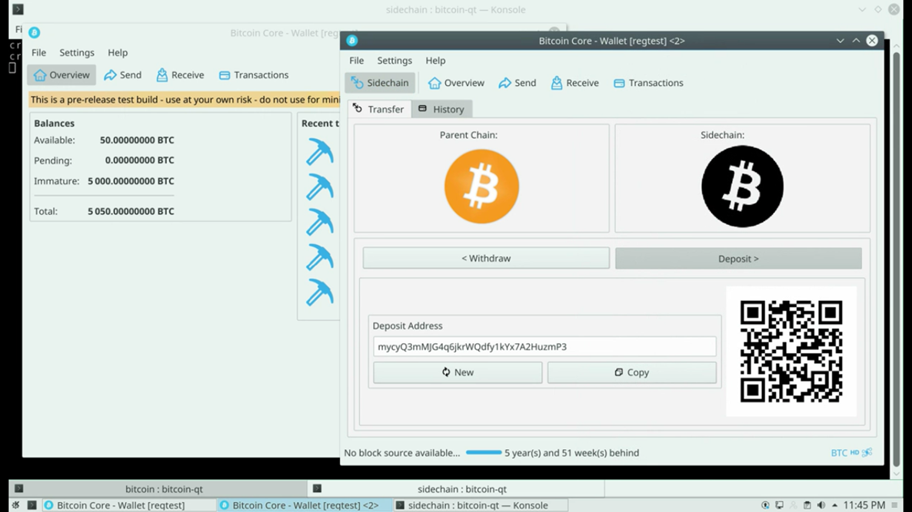Switch to the History tab
Viewport: 912px width, 512px height.
coord(441,109)
